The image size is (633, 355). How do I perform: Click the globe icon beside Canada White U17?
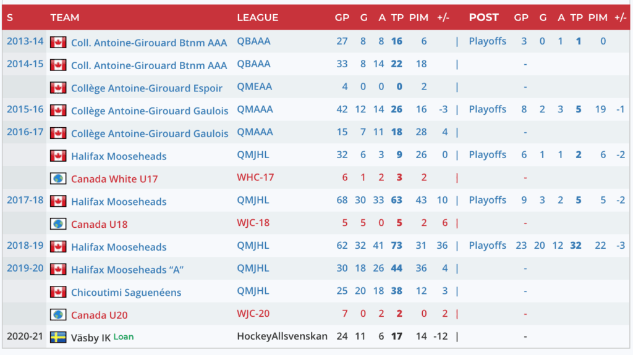58,178
